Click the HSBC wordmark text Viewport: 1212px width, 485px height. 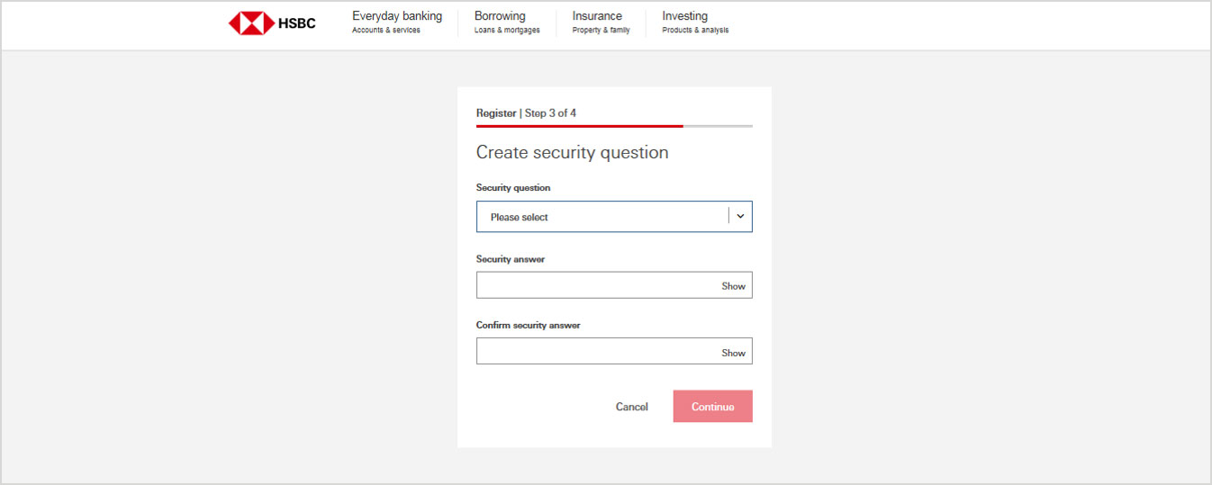pos(297,23)
